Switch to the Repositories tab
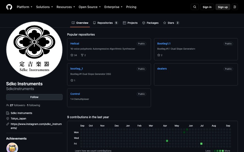 106,23
